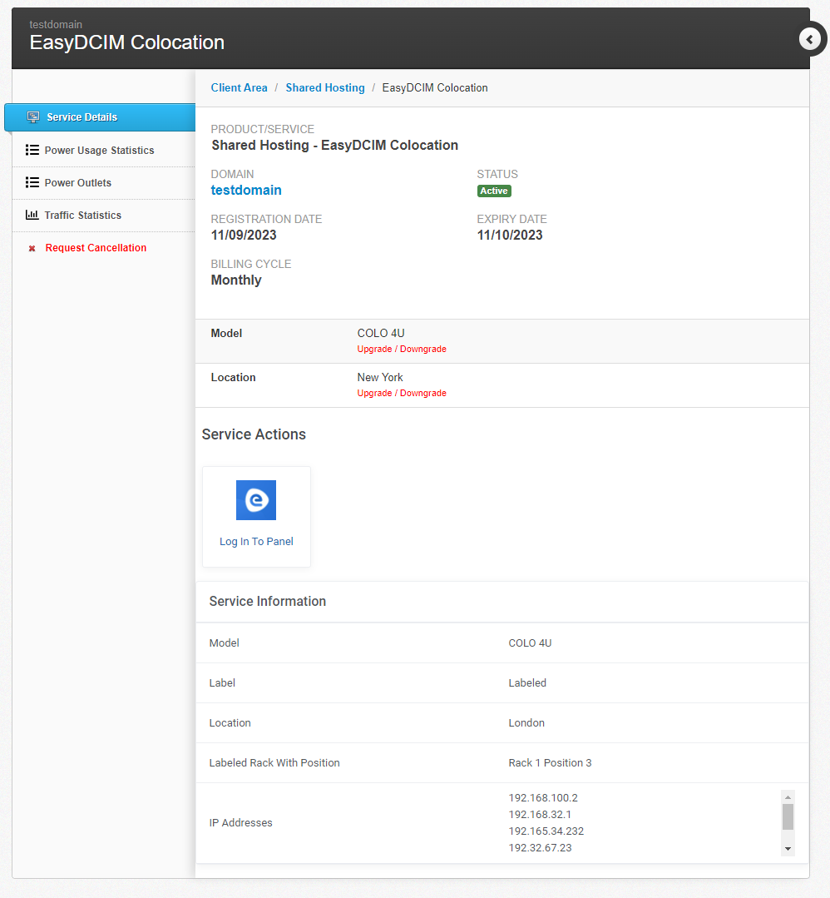
Task: Click the green Active status badge
Action: [x=494, y=191]
